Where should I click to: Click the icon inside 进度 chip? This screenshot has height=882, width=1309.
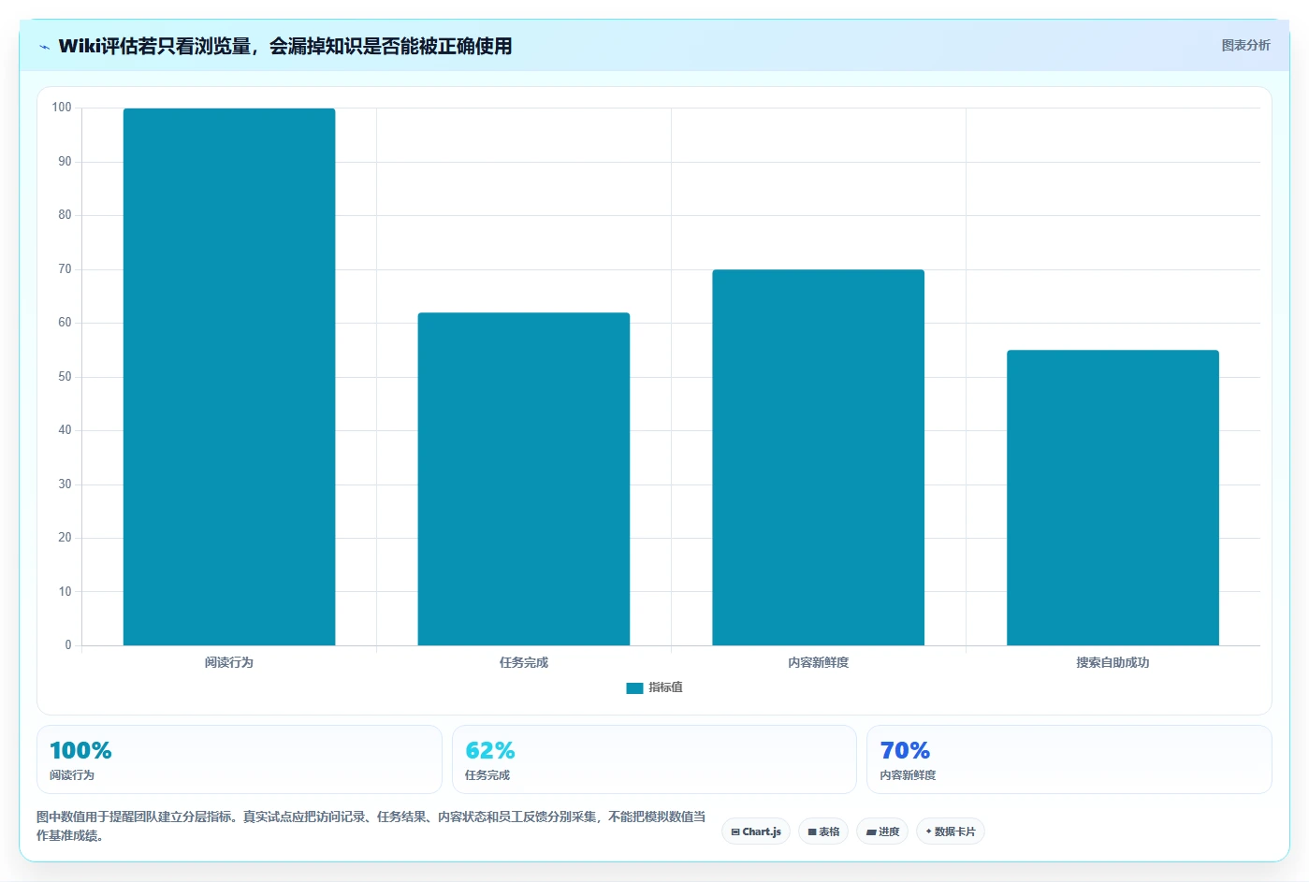[871, 831]
